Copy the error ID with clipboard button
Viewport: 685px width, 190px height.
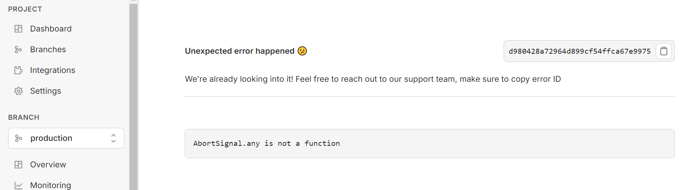[664, 51]
